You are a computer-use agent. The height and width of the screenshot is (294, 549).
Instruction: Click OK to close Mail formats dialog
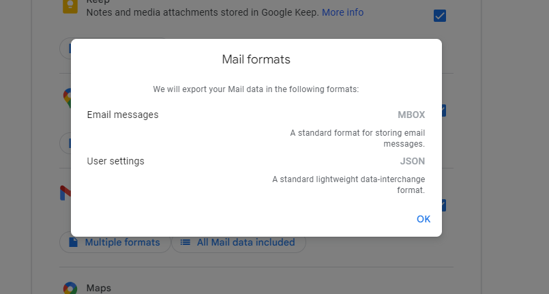pyautogui.click(x=424, y=219)
